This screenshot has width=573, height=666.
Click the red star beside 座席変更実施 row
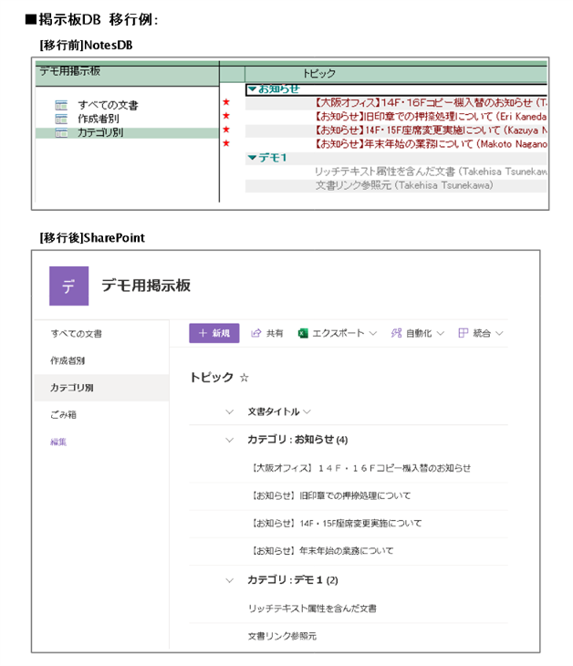point(226,130)
